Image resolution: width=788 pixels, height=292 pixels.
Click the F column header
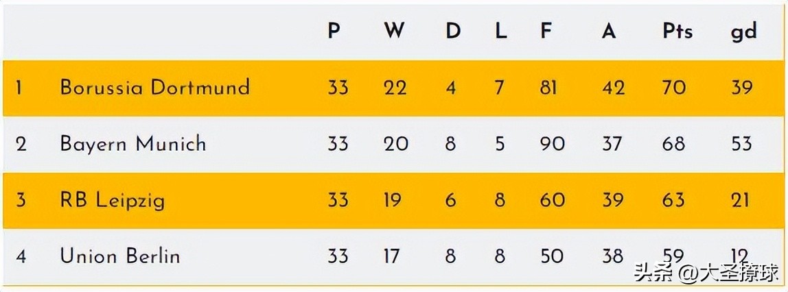pos(546,32)
